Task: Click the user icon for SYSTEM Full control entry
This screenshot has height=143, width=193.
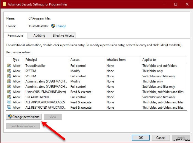Action: [9, 76]
